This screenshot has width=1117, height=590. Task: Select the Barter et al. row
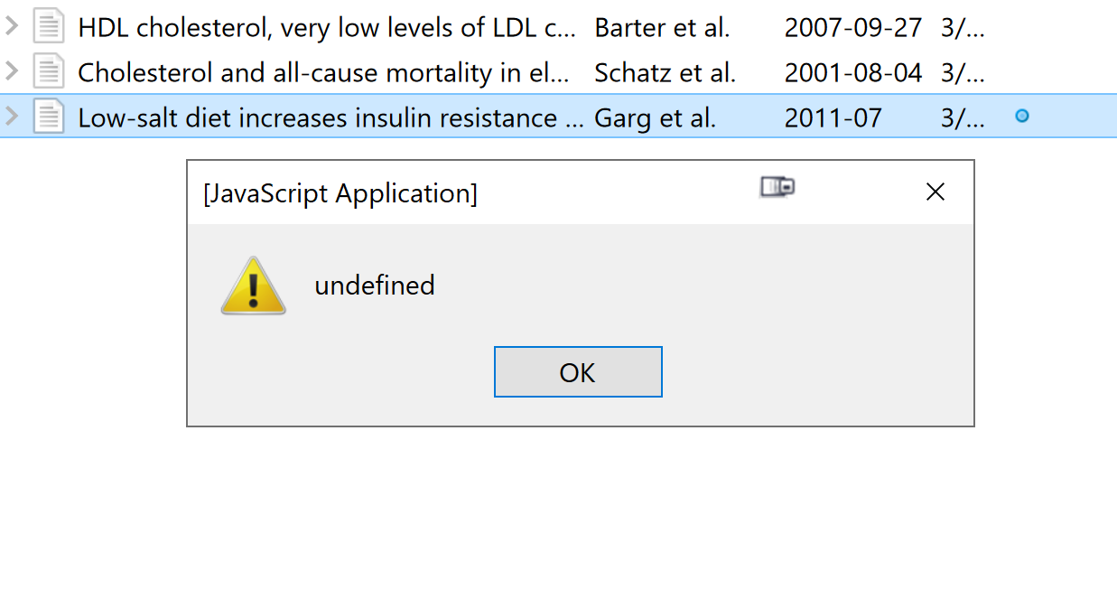[361, 26]
